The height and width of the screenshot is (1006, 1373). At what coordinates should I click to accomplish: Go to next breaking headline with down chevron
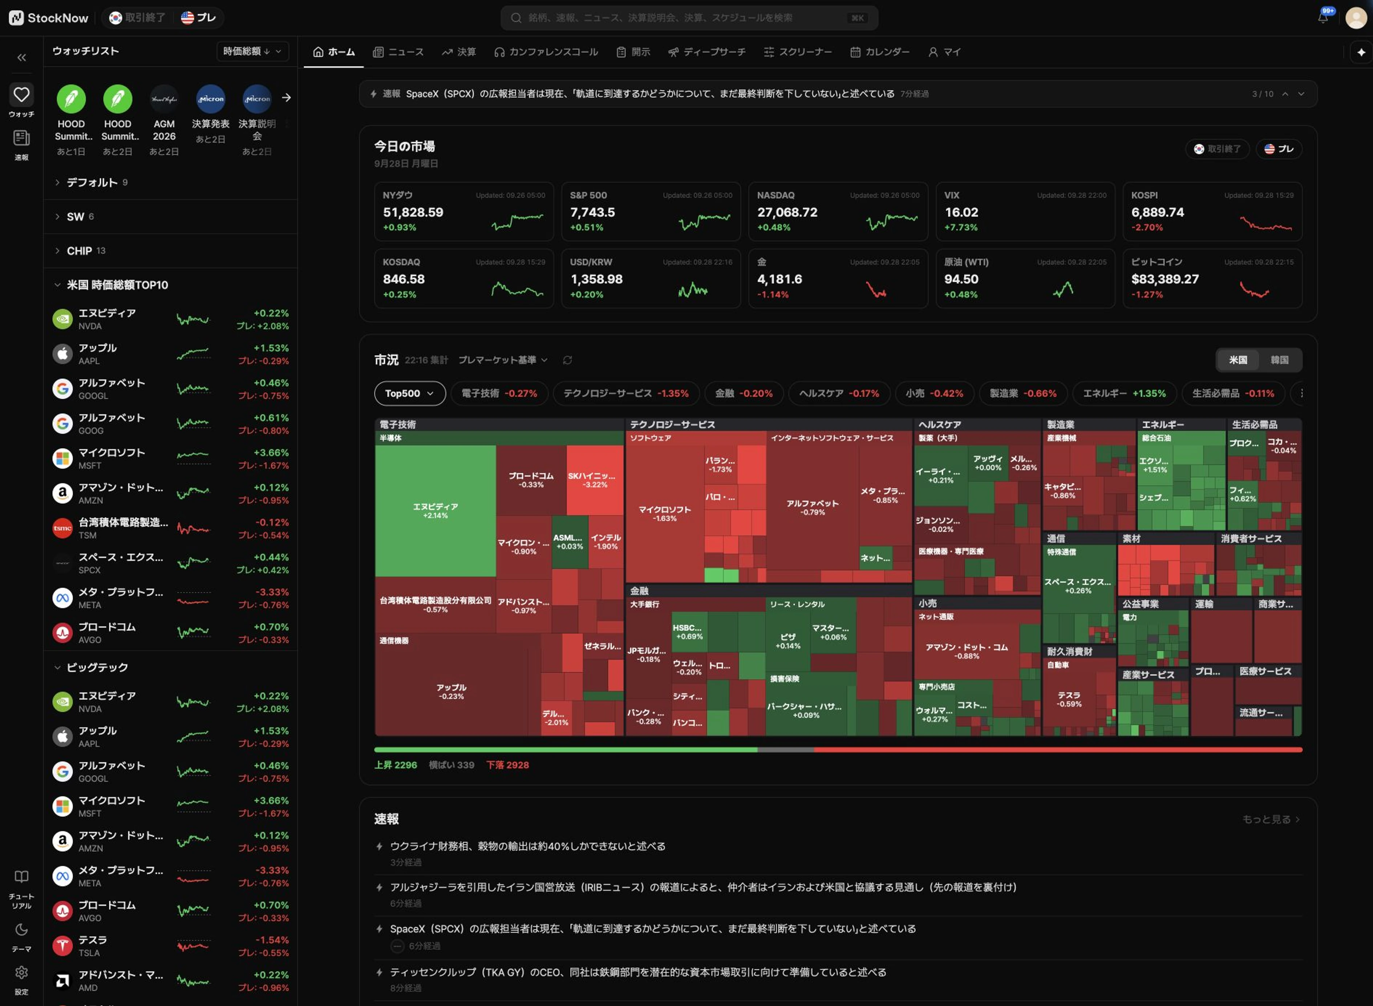point(1302,94)
